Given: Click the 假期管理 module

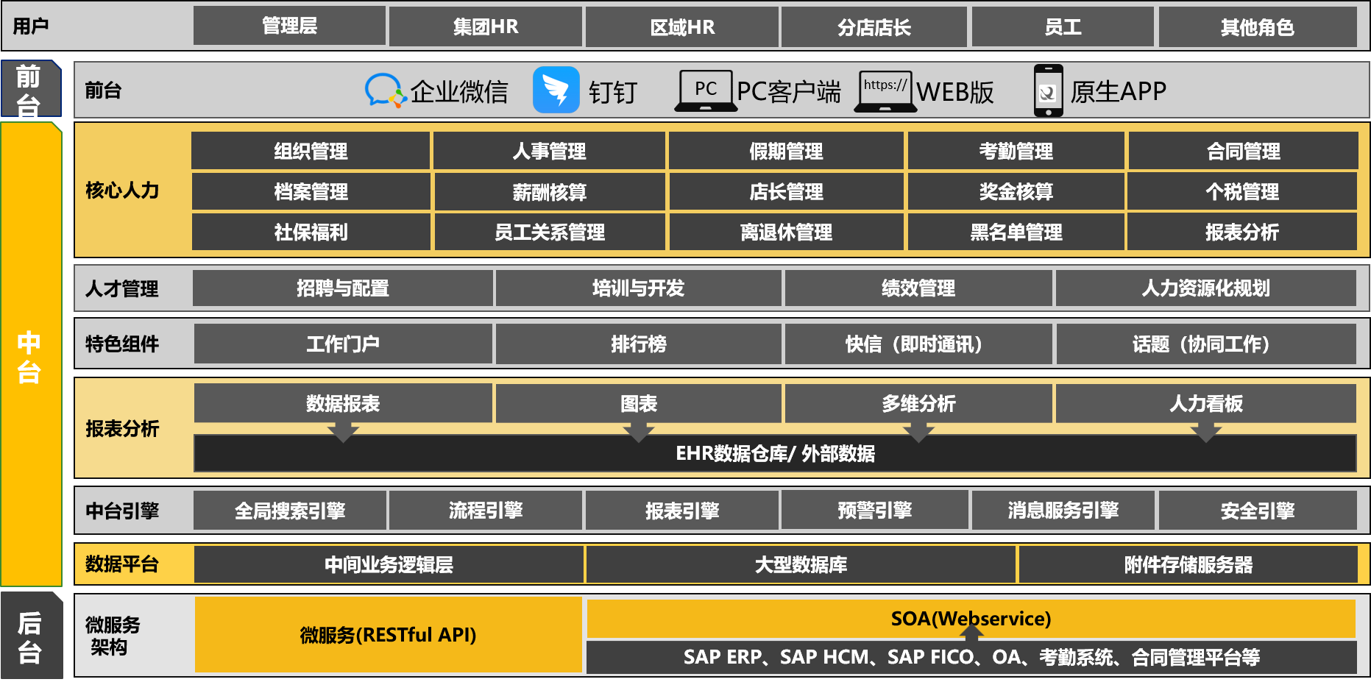Looking at the screenshot, I should tap(786, 151).
